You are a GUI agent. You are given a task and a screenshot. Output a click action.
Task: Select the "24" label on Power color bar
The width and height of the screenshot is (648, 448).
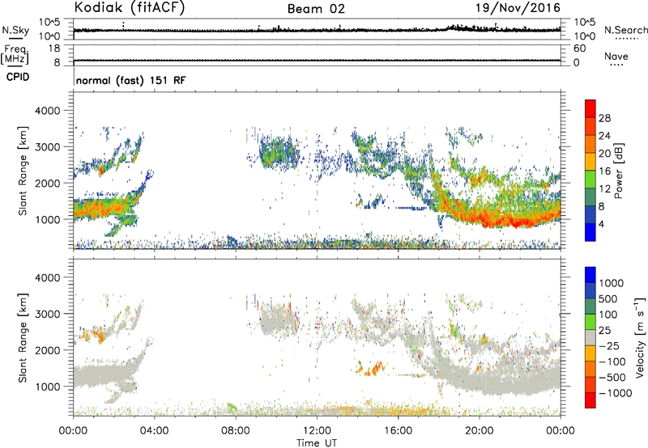pos(604,136)
